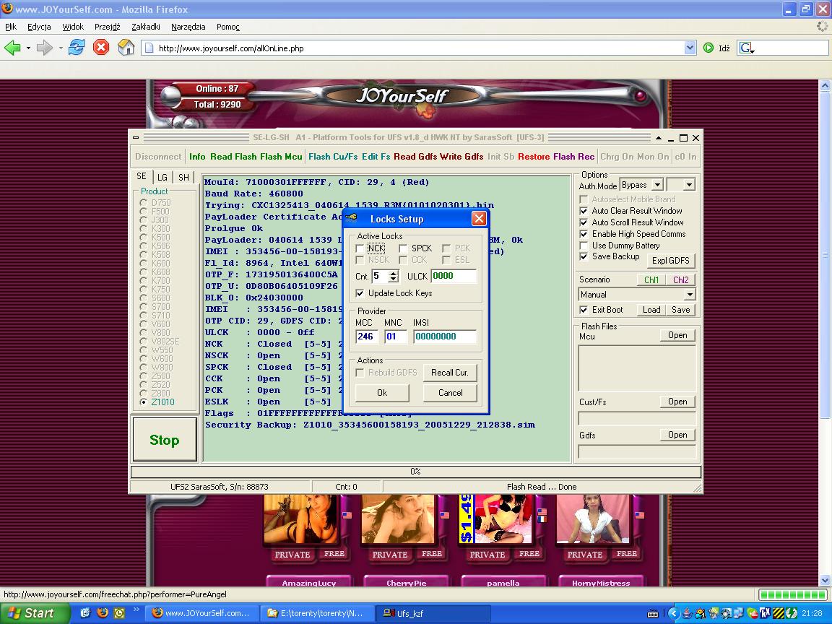Toggle Save Backup checkbox
The height and width of the screenshot is (624, 832).
point(584,256)
